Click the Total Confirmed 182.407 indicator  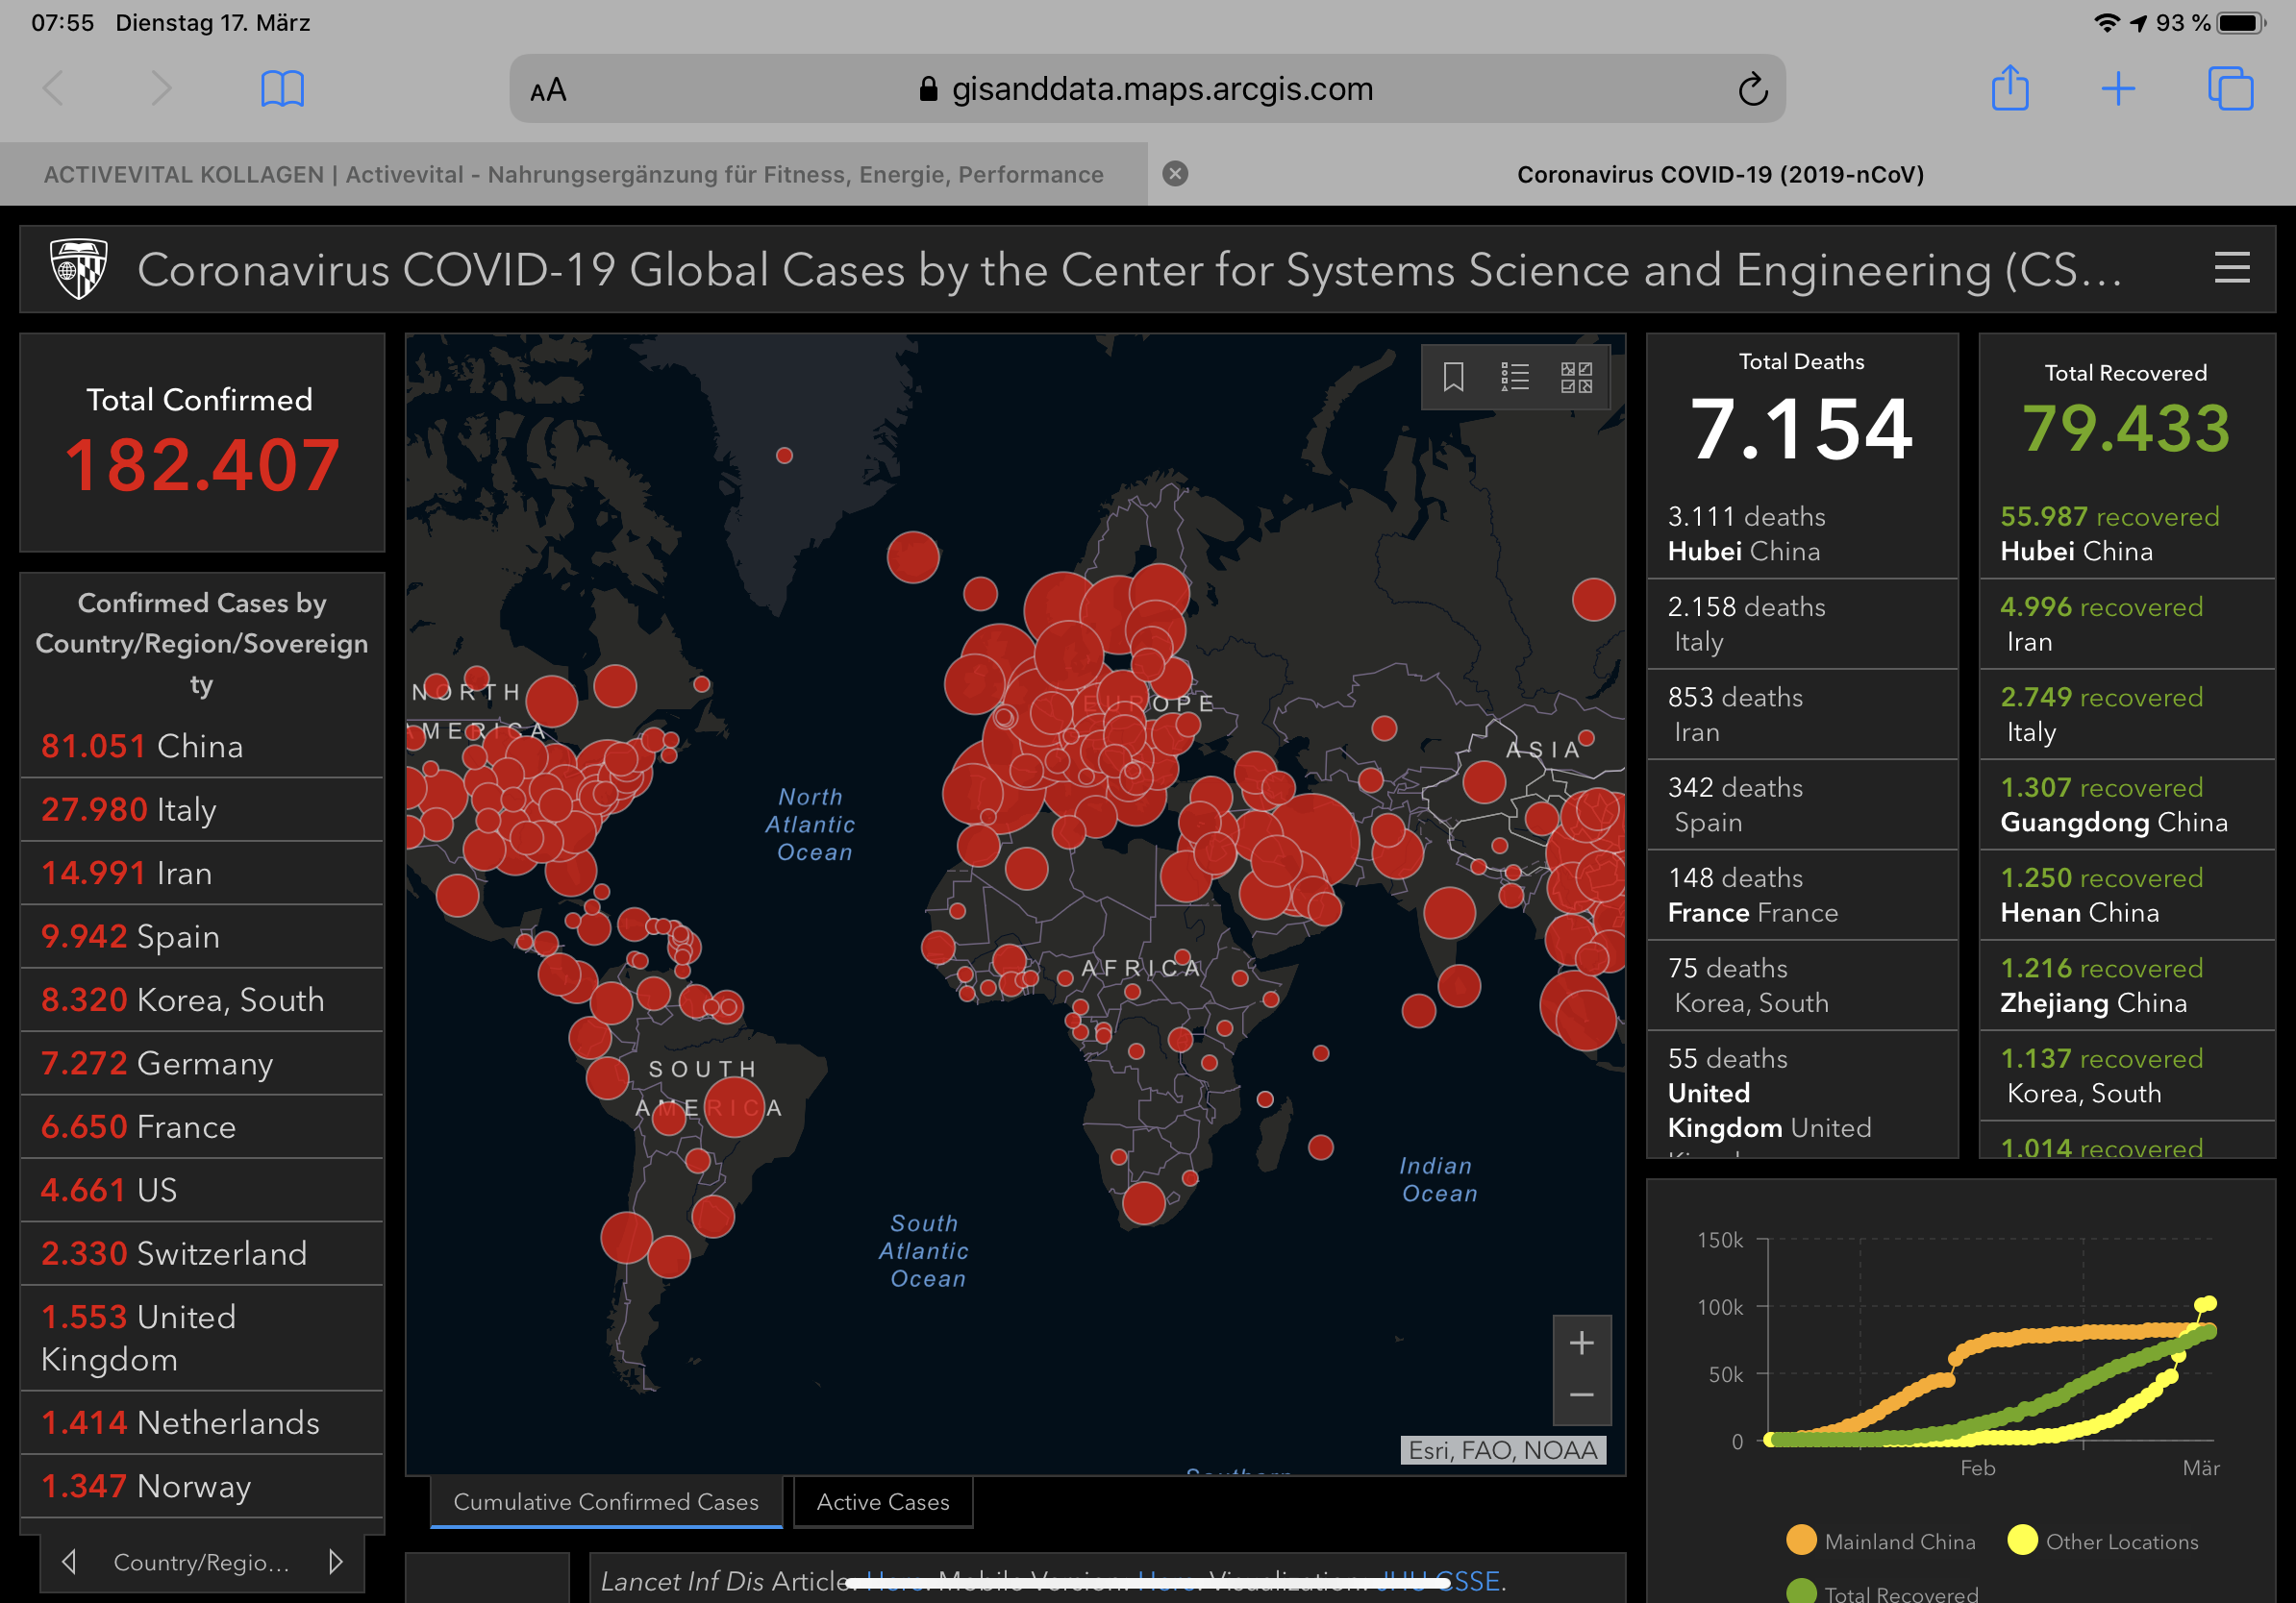[x=202, y=443]
